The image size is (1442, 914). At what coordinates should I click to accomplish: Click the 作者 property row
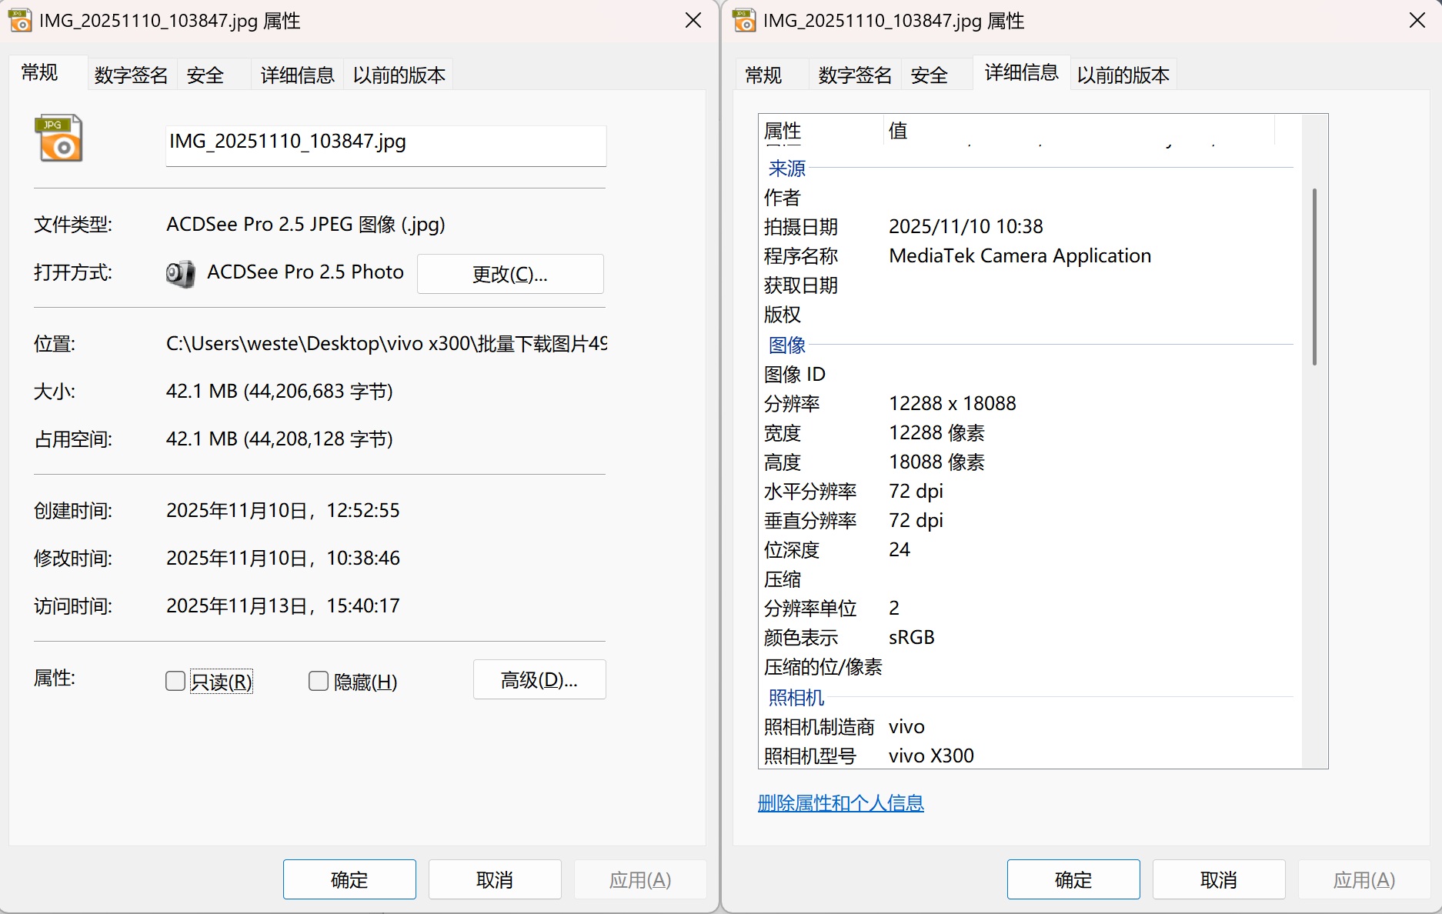point(1028,197)
